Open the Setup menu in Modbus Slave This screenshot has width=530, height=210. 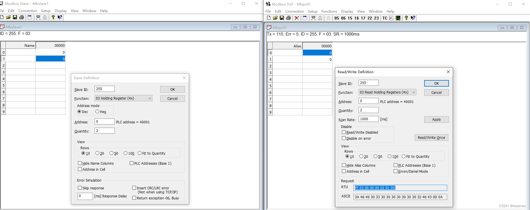pyautogui.click(x=46, y=11)
